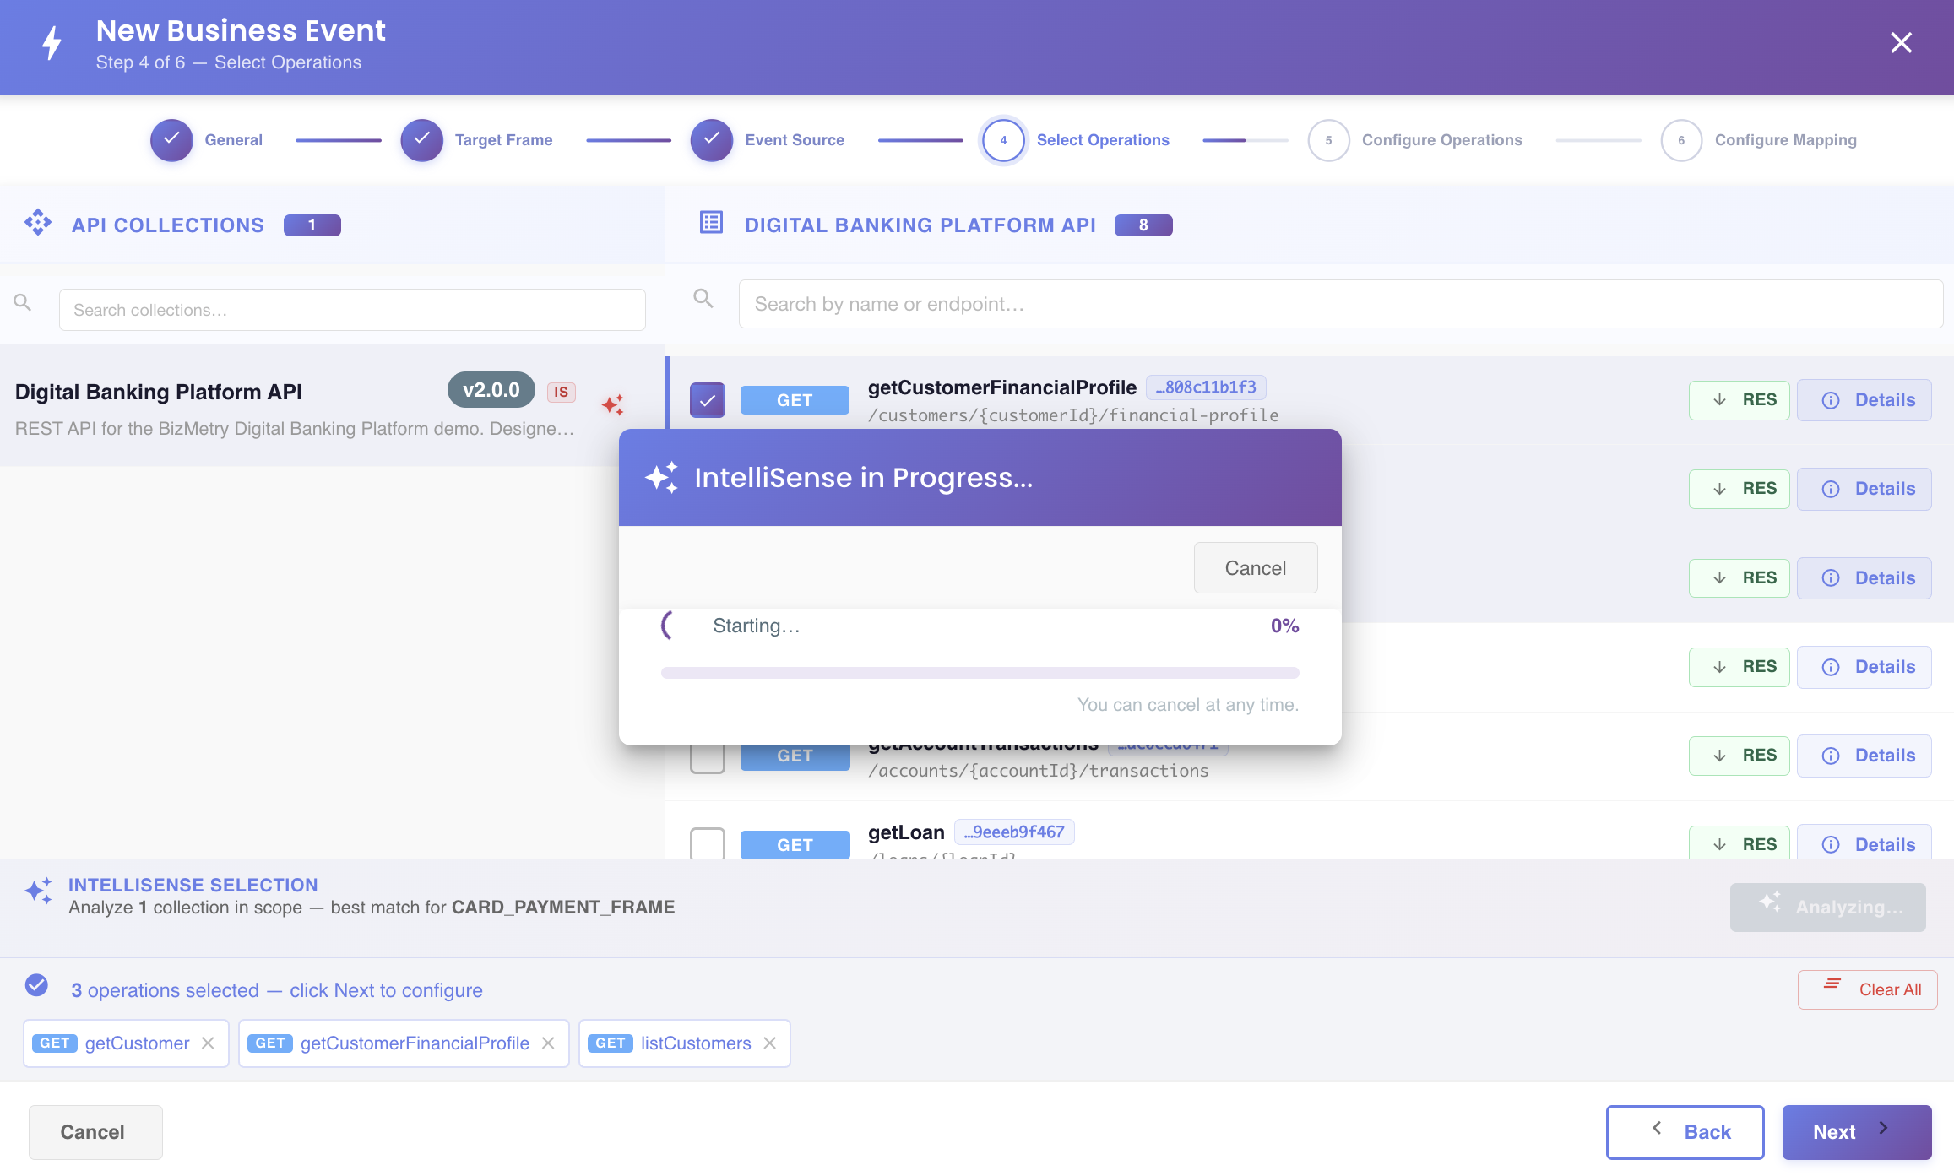The height and width of the screenshot is (1176, 1954).
Task: Expand RES for getCustomerFinancialProfile
Action: tap(1740, 400)
